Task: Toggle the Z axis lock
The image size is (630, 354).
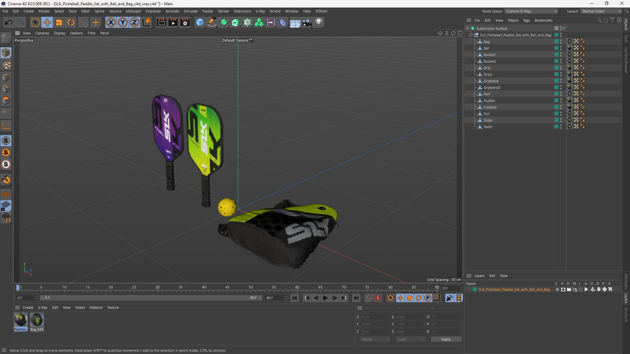Action: pyautogui.click(x=135, y=22)
